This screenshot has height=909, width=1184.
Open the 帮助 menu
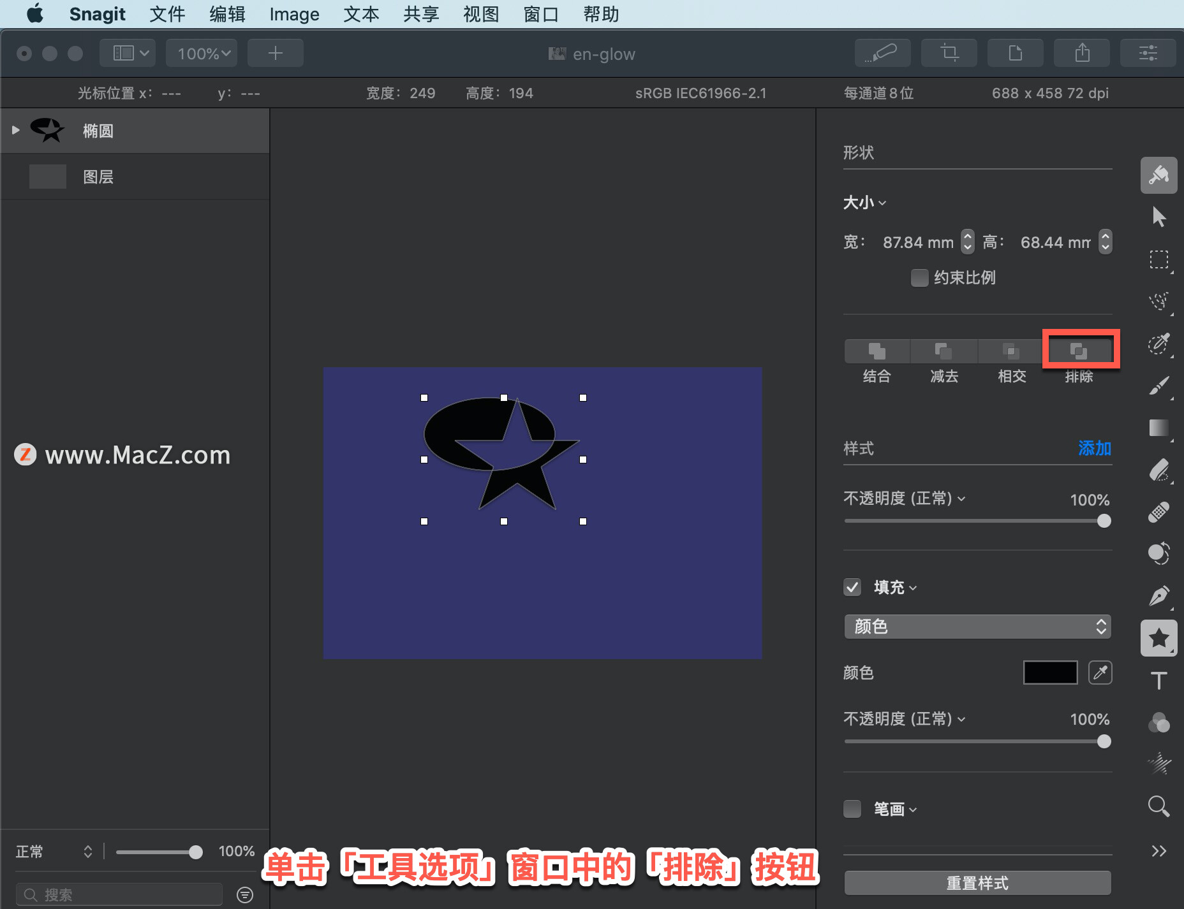[x=601, y=14]
